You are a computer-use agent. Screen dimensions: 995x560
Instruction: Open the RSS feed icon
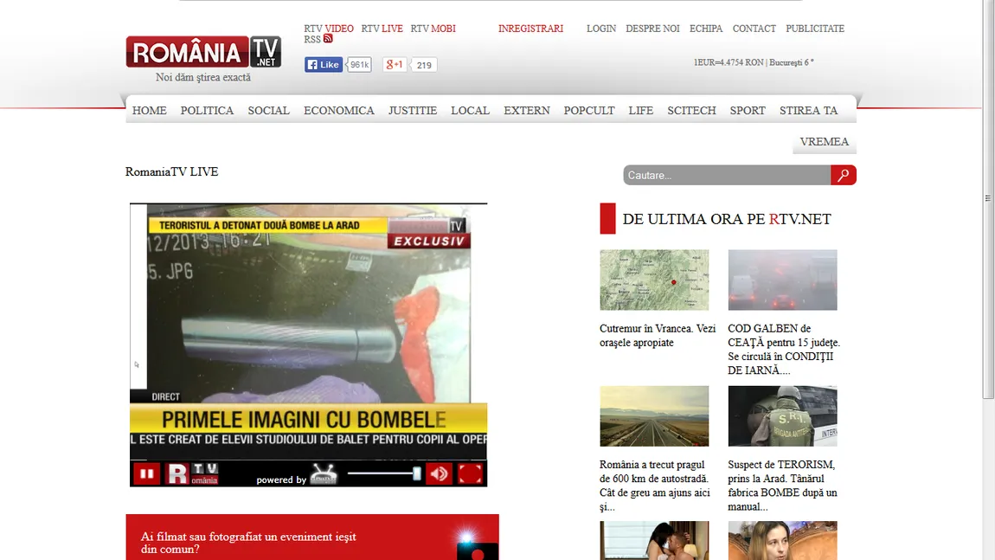coord(328,39)
